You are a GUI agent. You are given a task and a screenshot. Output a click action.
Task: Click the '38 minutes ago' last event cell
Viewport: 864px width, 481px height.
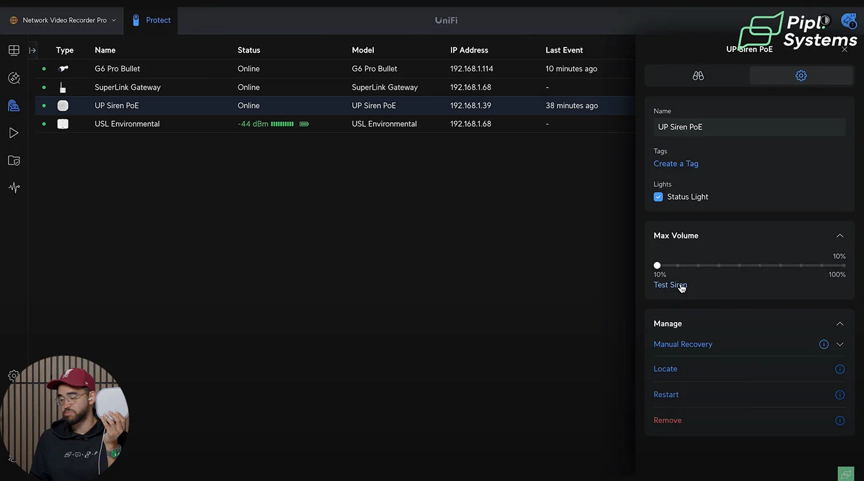coord(571,106)
